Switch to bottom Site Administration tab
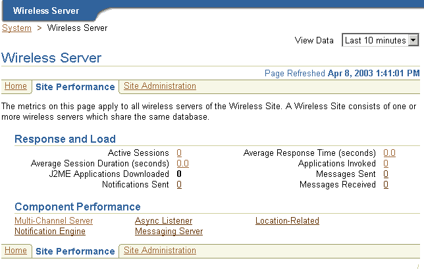This screenshot has height=269, width=424. click(x=160, y=251)
